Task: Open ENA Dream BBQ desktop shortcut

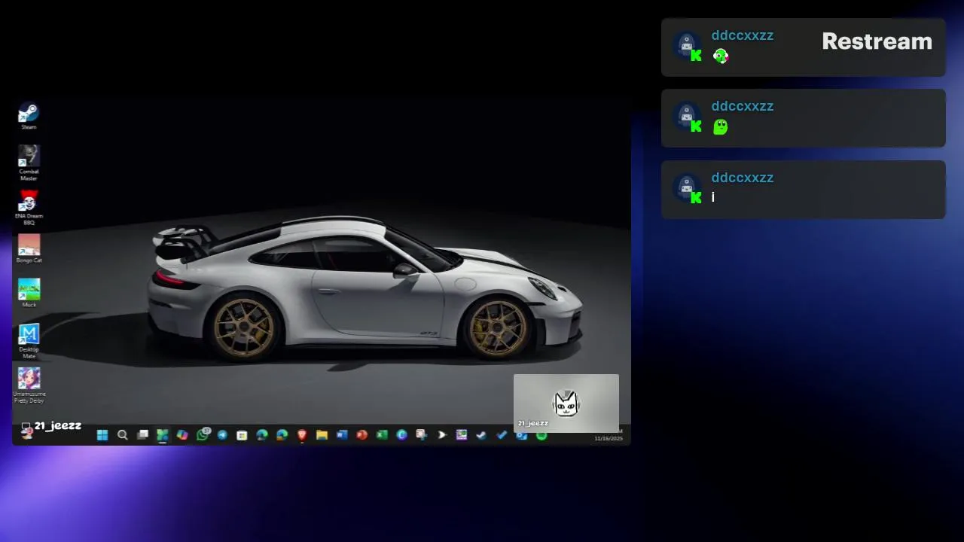Action: [x=29, y=208]
